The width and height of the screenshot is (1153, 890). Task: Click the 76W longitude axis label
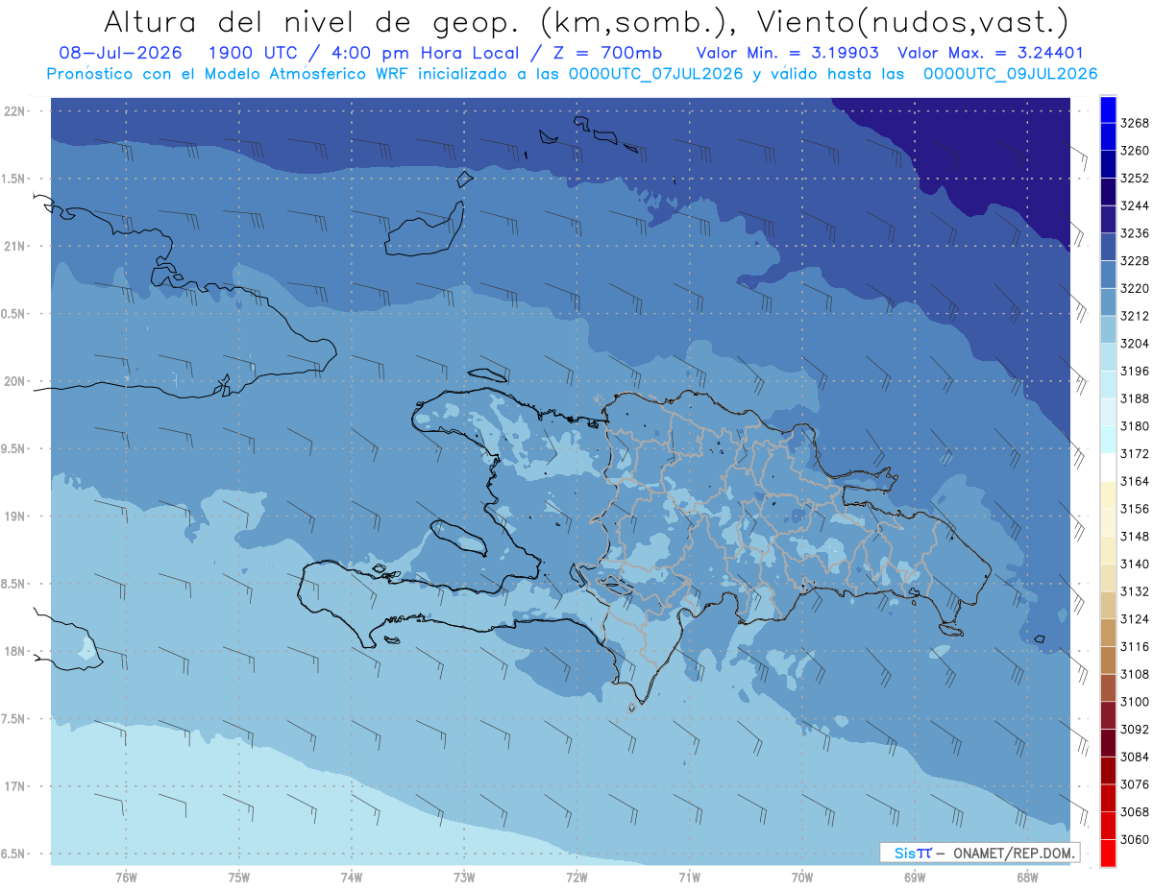tap(126, 878)
